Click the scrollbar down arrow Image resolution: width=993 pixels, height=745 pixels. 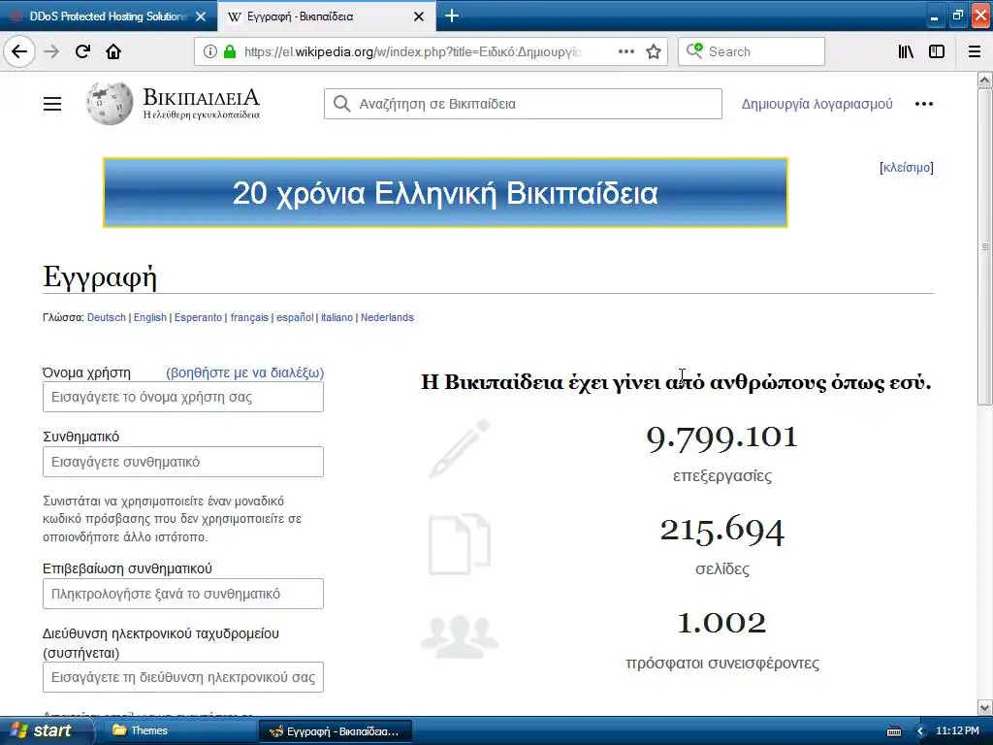tap(985, 707)
